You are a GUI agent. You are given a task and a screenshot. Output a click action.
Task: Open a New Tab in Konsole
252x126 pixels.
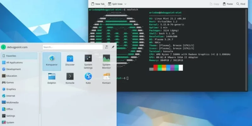[x=98, y=4]
